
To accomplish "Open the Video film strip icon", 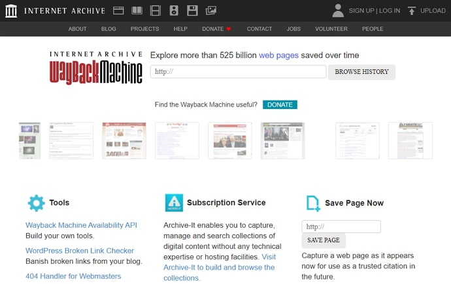I will coord(156,10).
